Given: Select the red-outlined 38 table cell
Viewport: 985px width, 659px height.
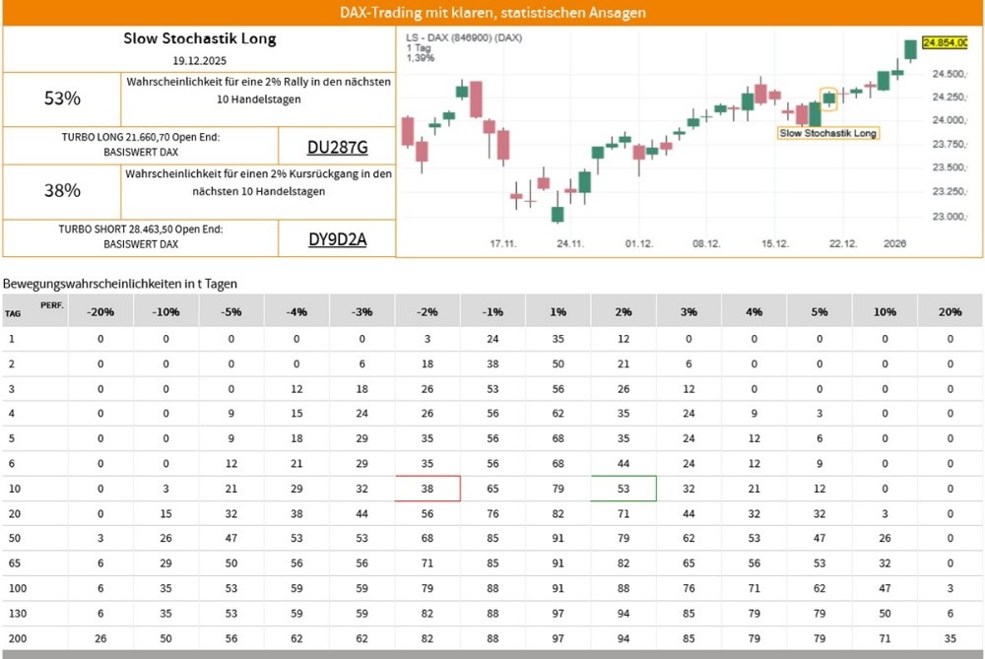Looking at the screenshot, I should coord(427,487).
